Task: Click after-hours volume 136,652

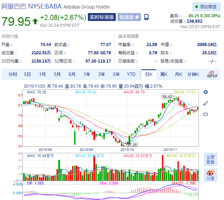Action: [x=195, y=21]
